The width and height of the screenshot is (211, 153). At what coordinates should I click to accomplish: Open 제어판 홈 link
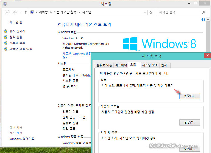click(16, 22)
